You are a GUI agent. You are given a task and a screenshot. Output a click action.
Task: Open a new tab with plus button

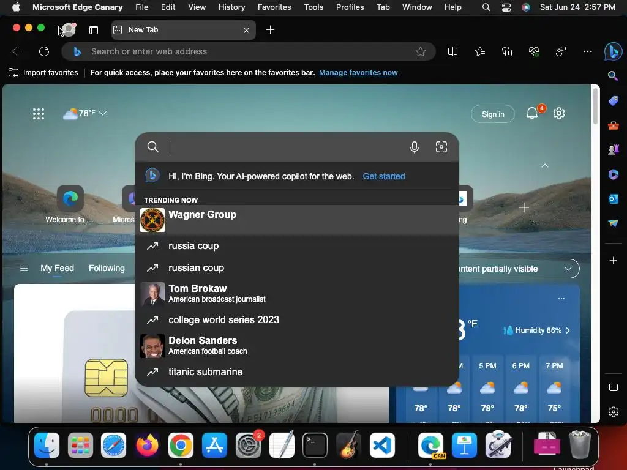click(270, 30)
